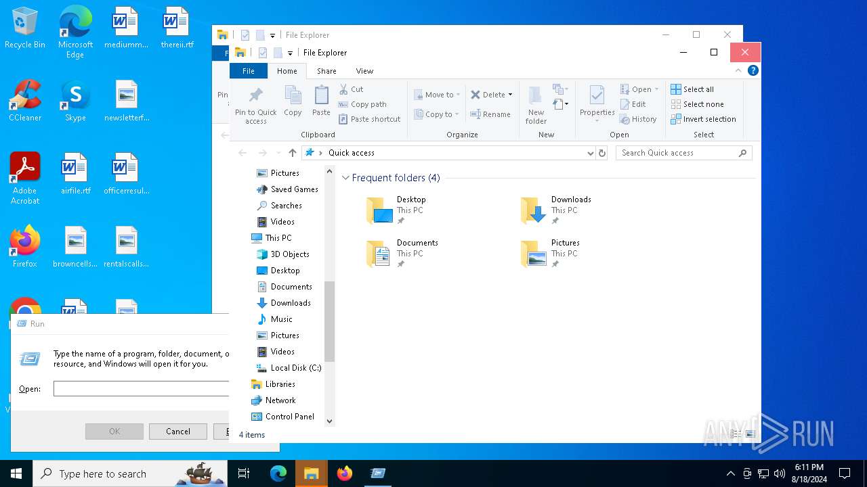This screenshot has height=487, width=867.
Task: Switch to the Home tab
Action: click(x=287, y=71)
